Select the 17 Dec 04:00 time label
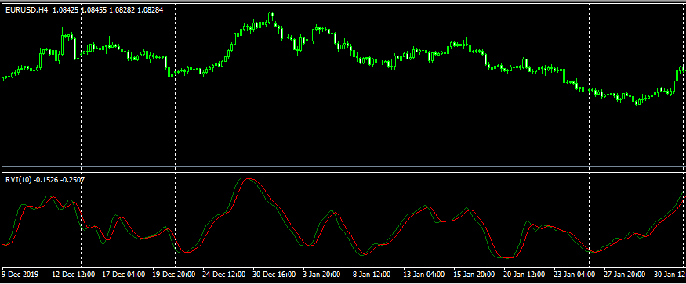 pyautogui.click(x=123, y=275)
